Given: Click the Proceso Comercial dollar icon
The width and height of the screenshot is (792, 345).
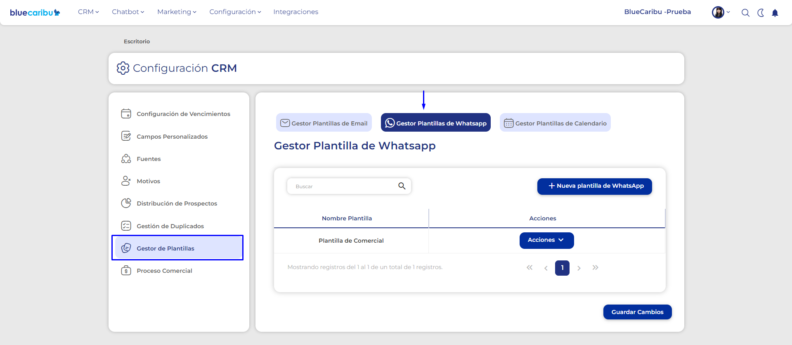Looking at the screenshot, I should pyautogui.click(x=126, y=270).
